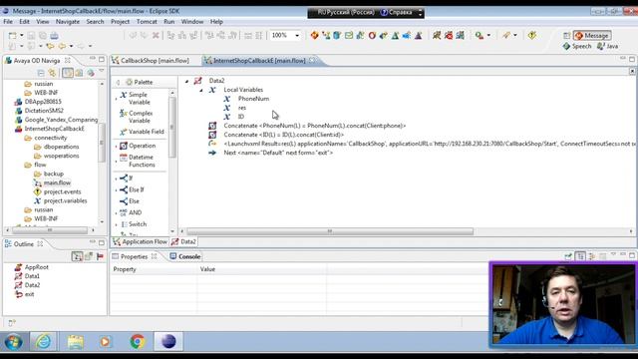638x359 pixels.
Task: Open Chrome from the Windows taskbar
Action: [138, 341]
